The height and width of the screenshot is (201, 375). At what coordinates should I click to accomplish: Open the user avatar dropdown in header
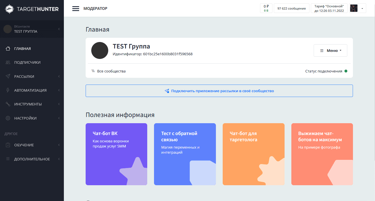(x=357, y=8)
